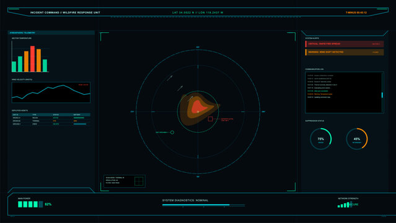Click the Sector Temperature chart title
396x223 pixels.
tap(22, 38)
